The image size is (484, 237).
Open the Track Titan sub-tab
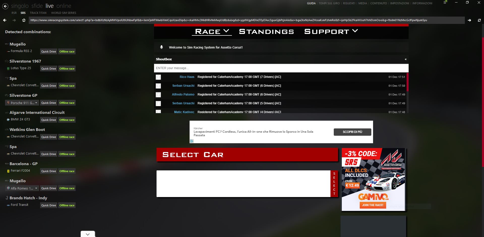38,13
